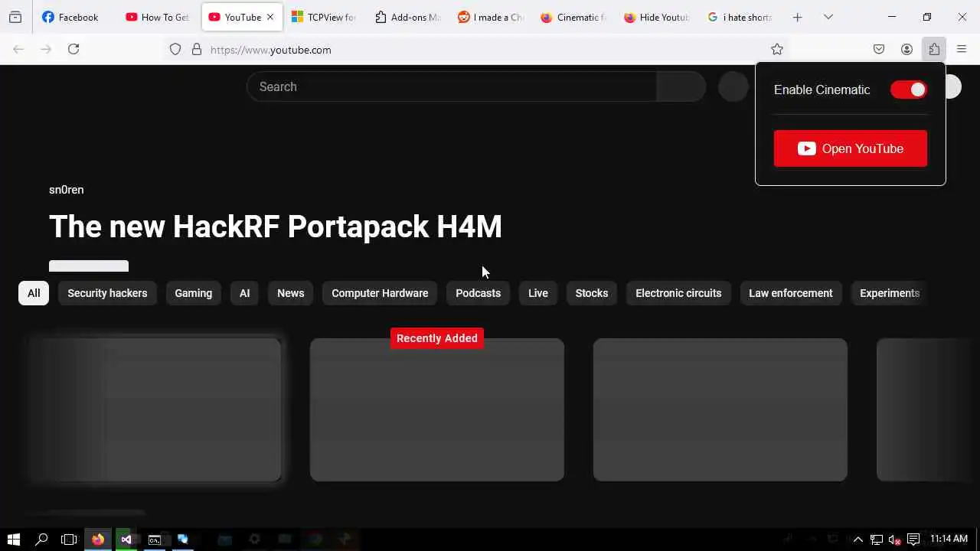Screen dimensions: 980x551
Task: Open the thumbnail tagged Recently Added
Action: (437, 409)
